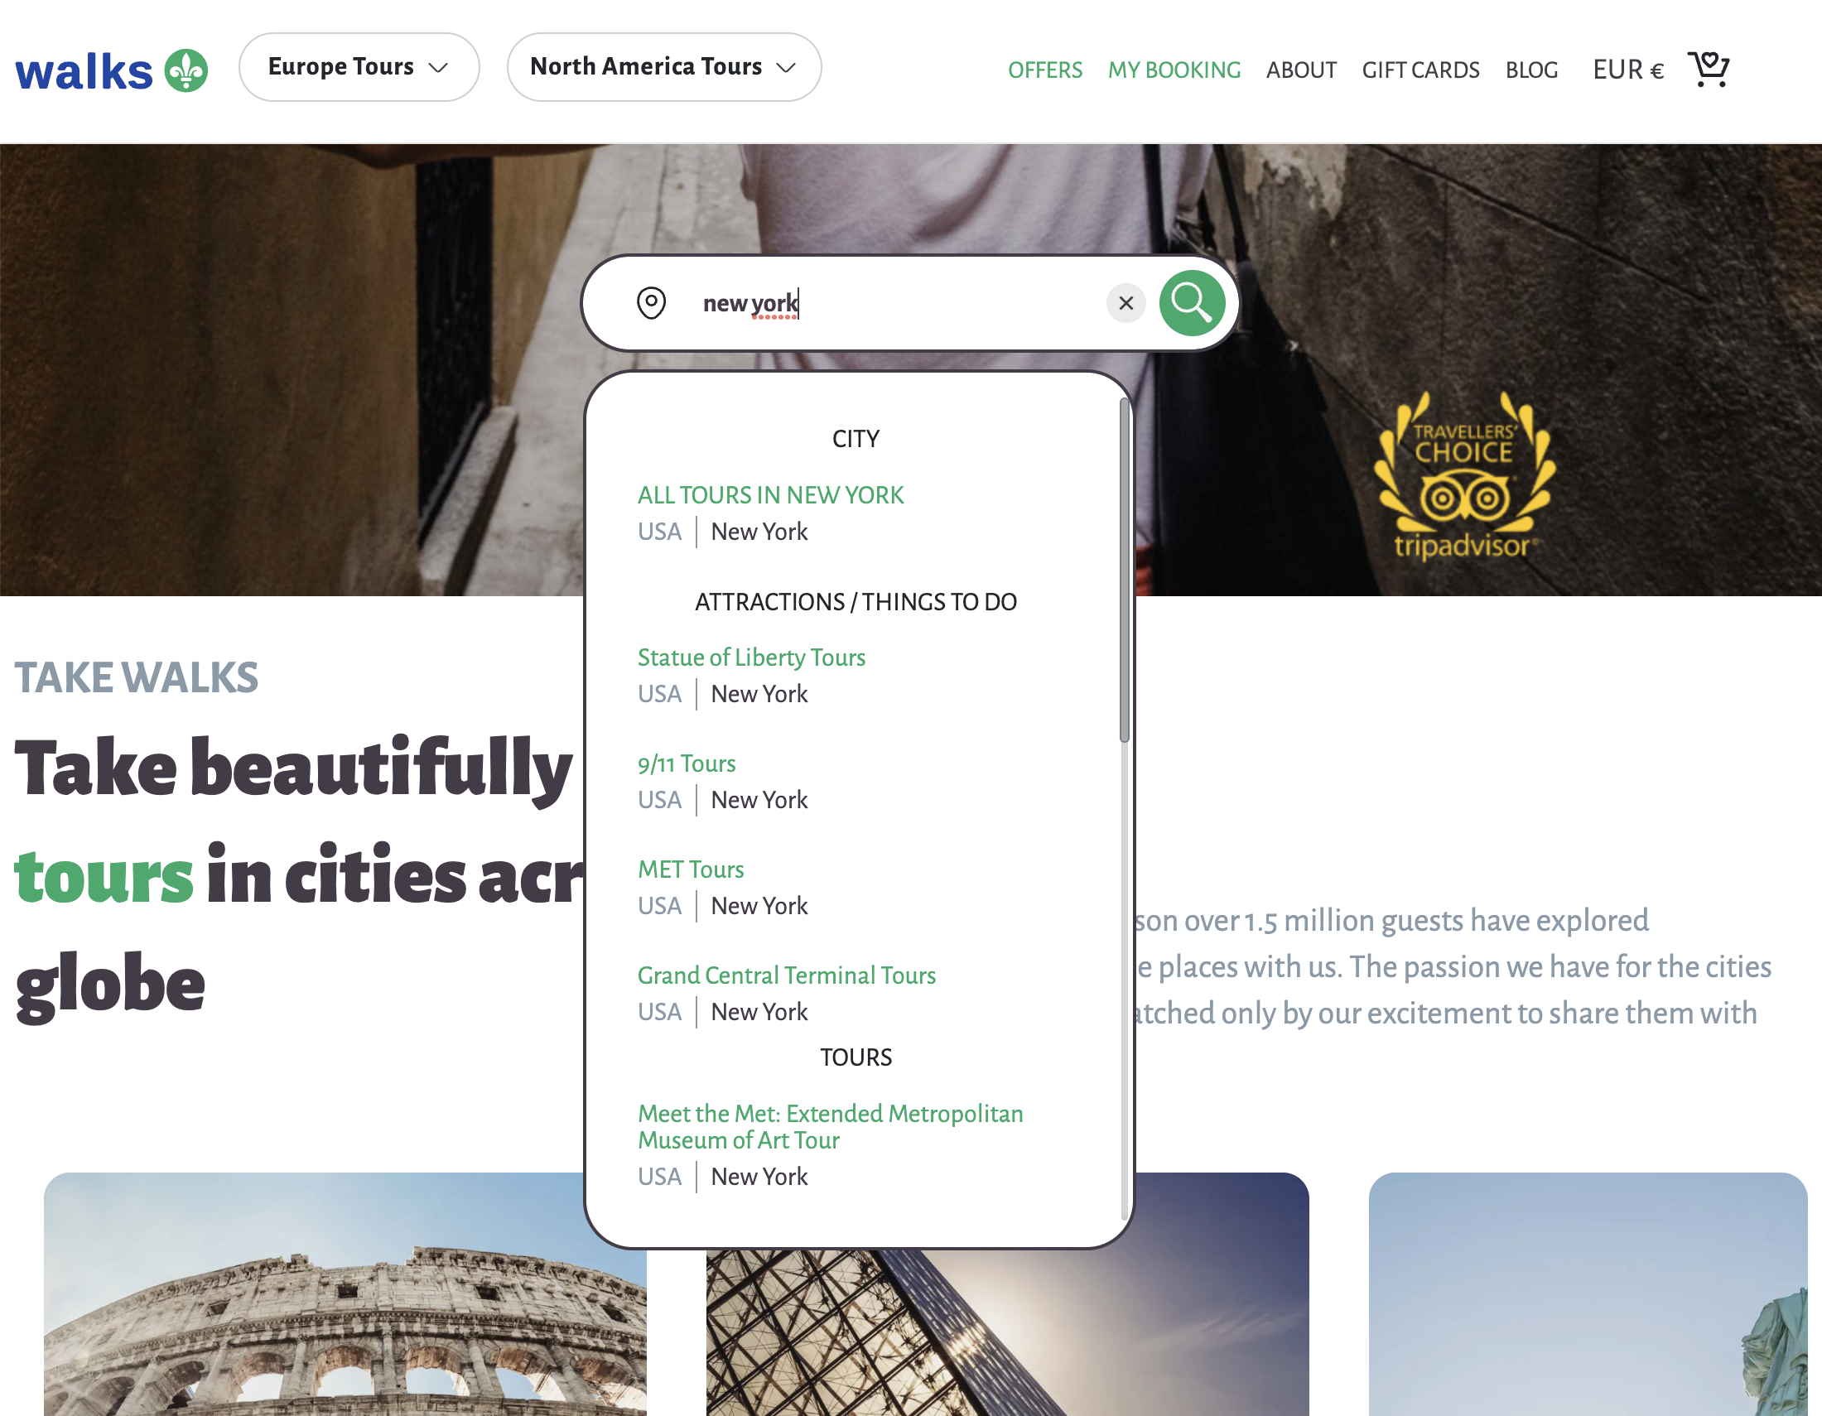Open Grand Central Terminal Tours
Image resolution: width=1822 pixels, height=1416 pixels.
click(787, 975)
